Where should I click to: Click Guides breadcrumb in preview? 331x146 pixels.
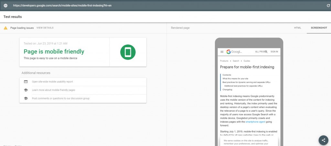247,61
